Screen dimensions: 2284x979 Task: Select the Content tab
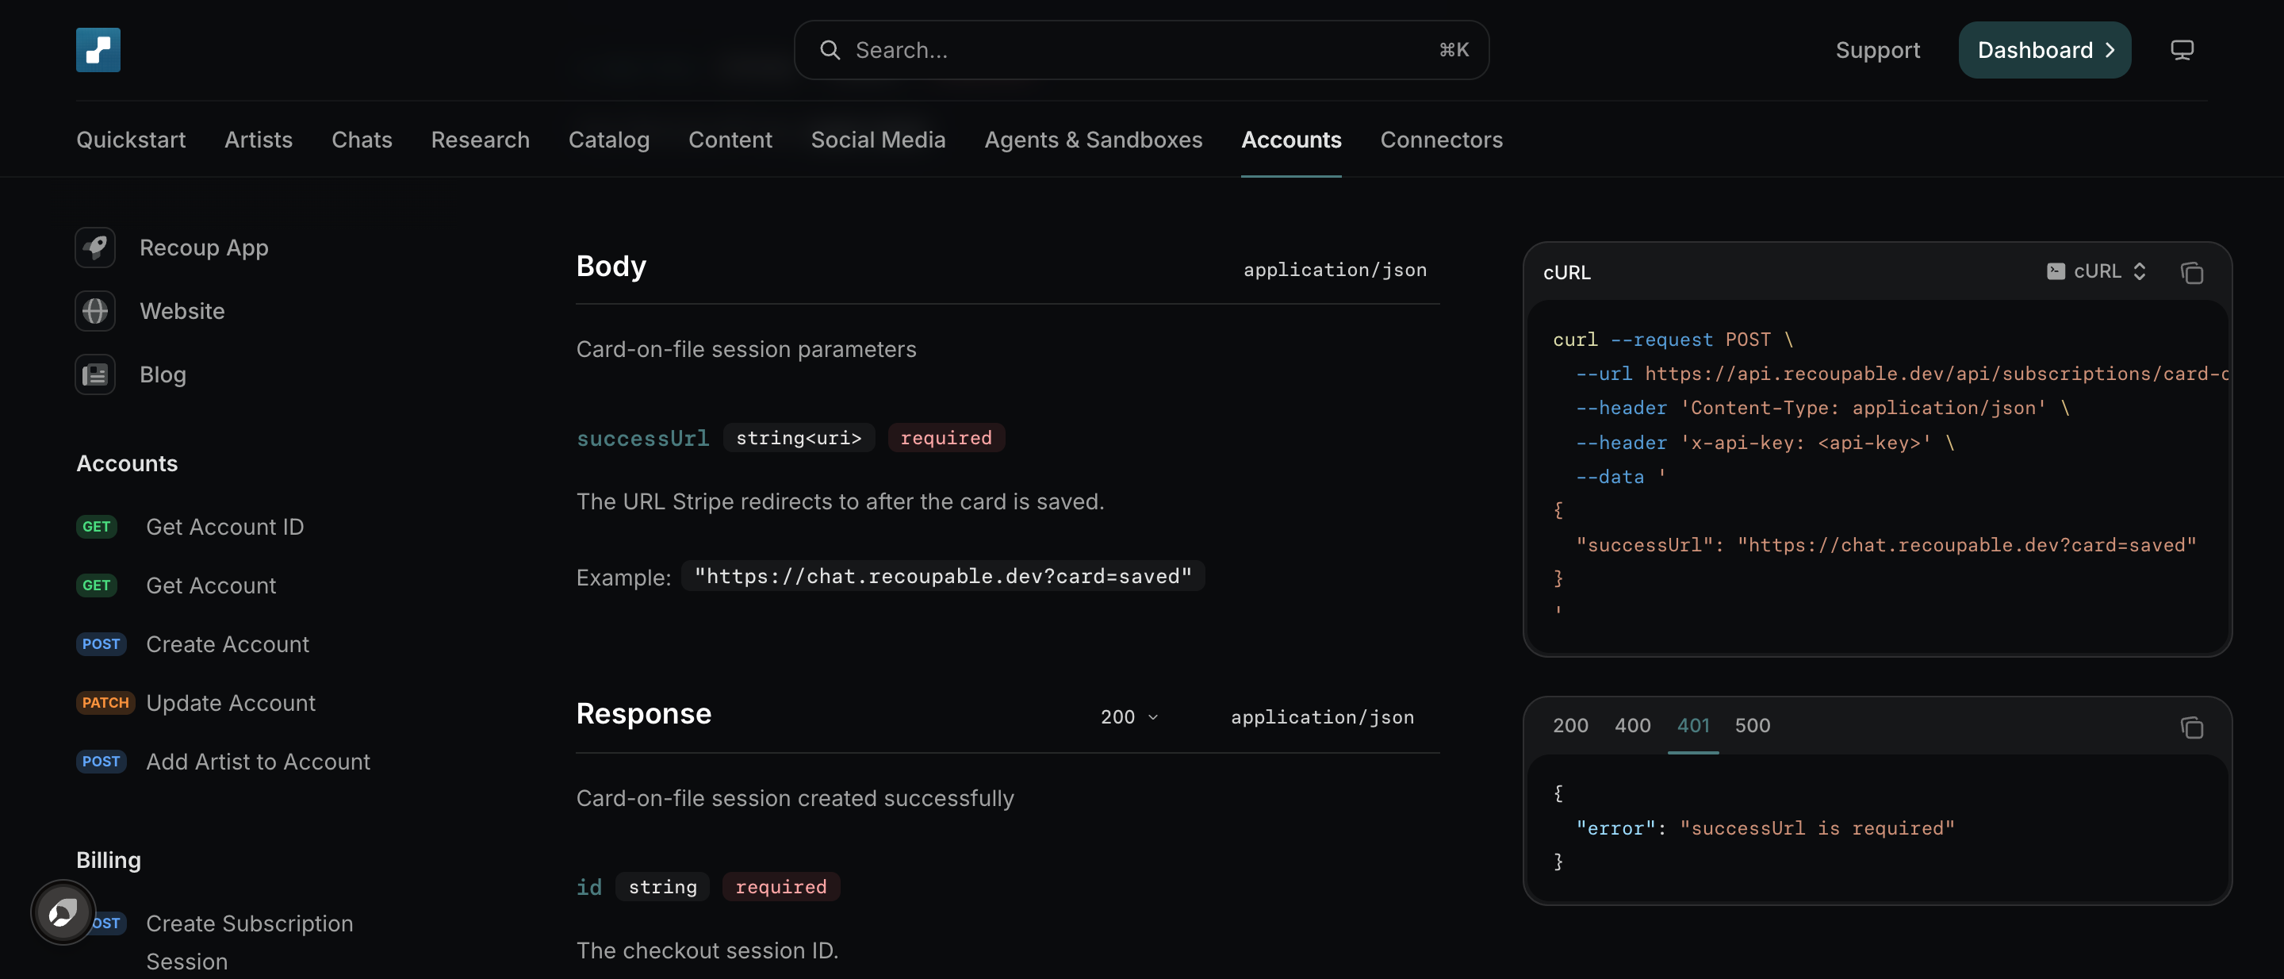(x=730, y=139)
